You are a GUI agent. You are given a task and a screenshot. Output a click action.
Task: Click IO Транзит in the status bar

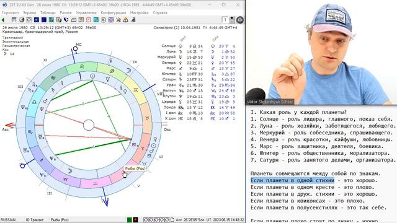pyautogui.click(x=35, y=220)
